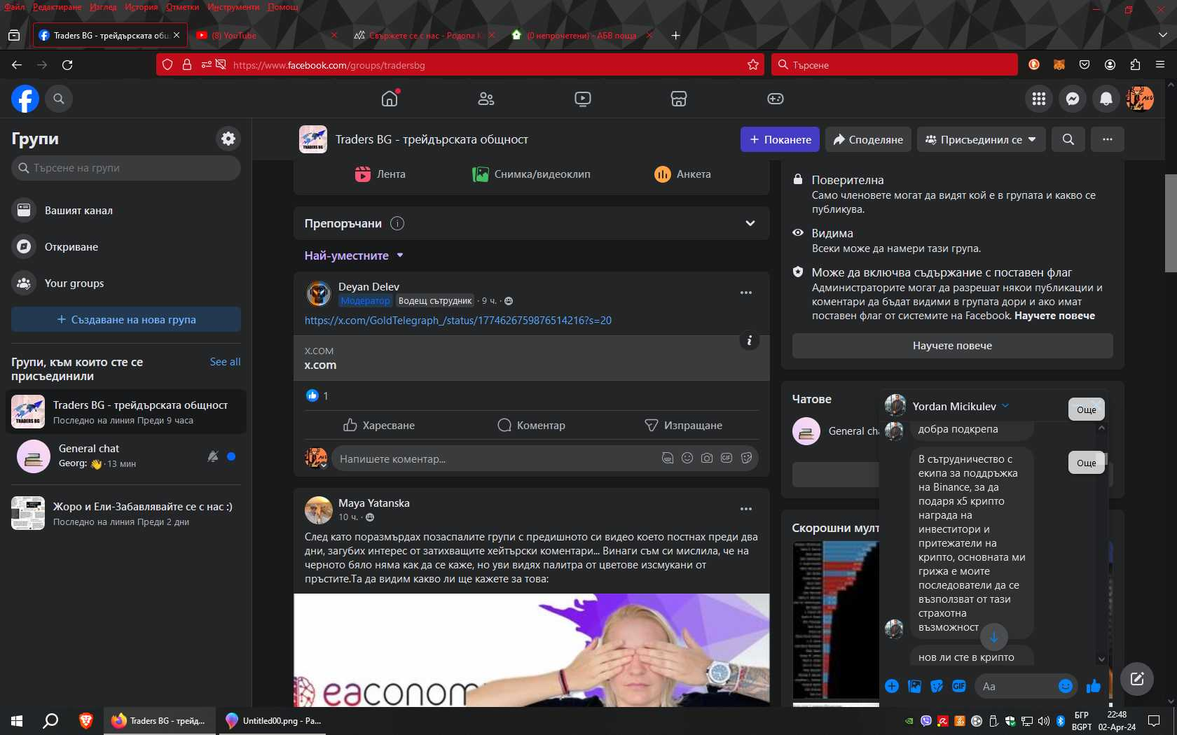Open Facebook search magnifier icon
Image resolution: width=1177 pixels, height=735 pixels.
59,99
